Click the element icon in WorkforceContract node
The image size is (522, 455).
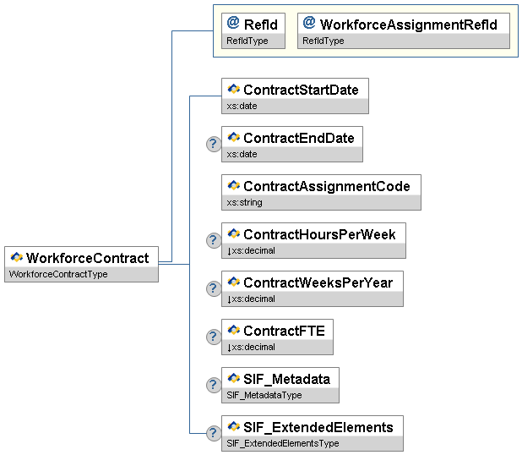16,258
